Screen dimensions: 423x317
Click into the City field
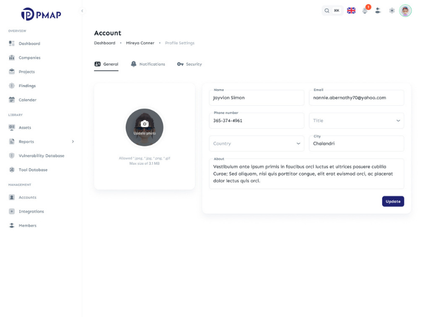[x=356, y=143]
